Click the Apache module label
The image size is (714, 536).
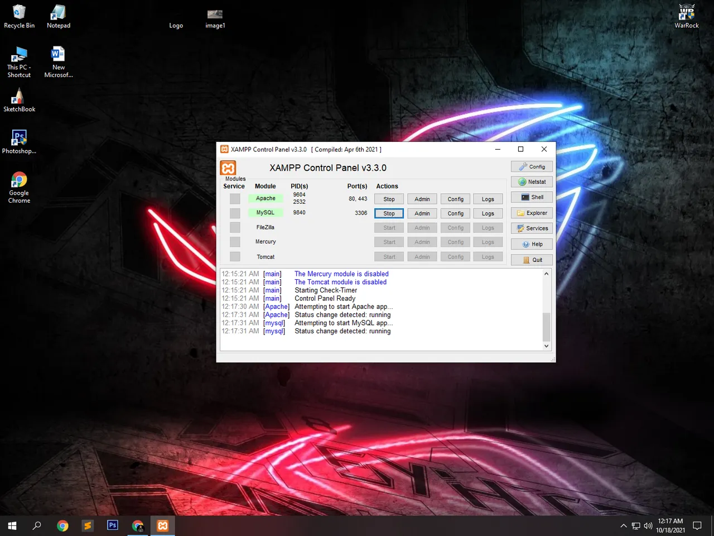pyautogui.click(x=266, y=198)
